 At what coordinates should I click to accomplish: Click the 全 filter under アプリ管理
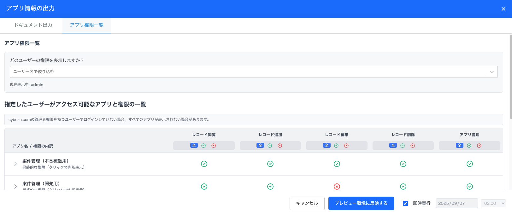[460, 146]
